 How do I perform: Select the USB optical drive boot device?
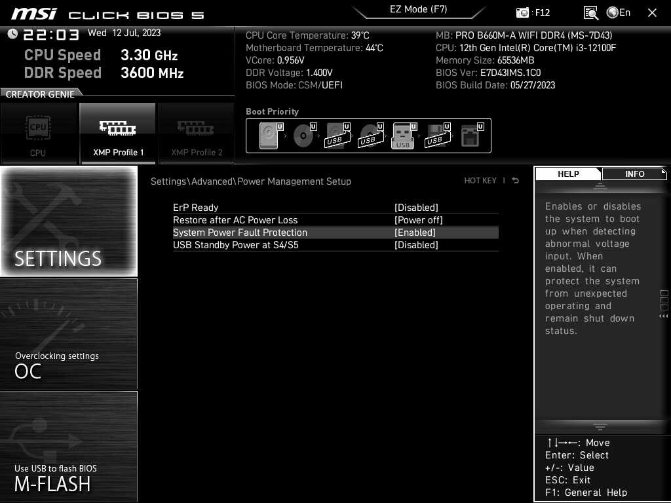371,136
